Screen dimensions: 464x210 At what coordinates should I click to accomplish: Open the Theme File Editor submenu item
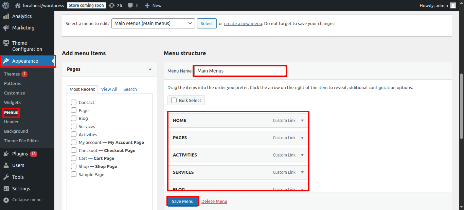click(22, 141)
